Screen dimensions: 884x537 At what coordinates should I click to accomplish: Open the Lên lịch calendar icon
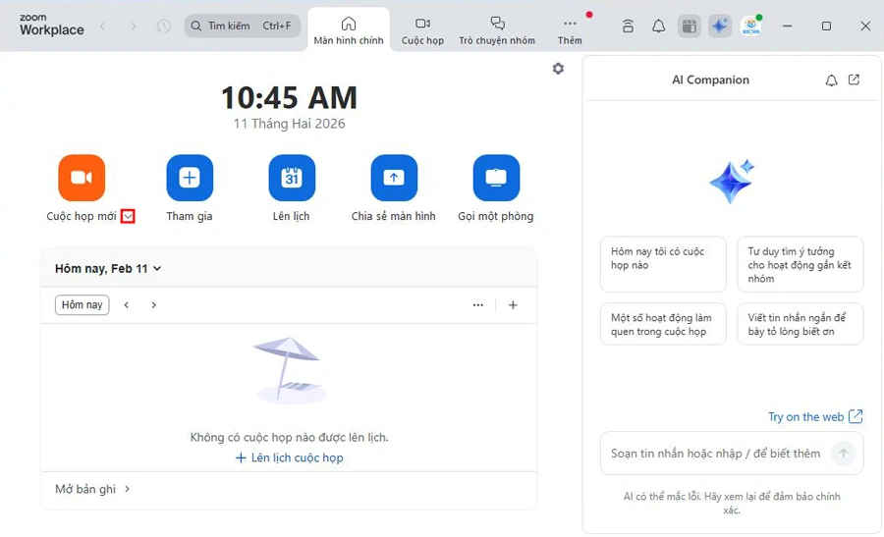(x=292, y=178)
